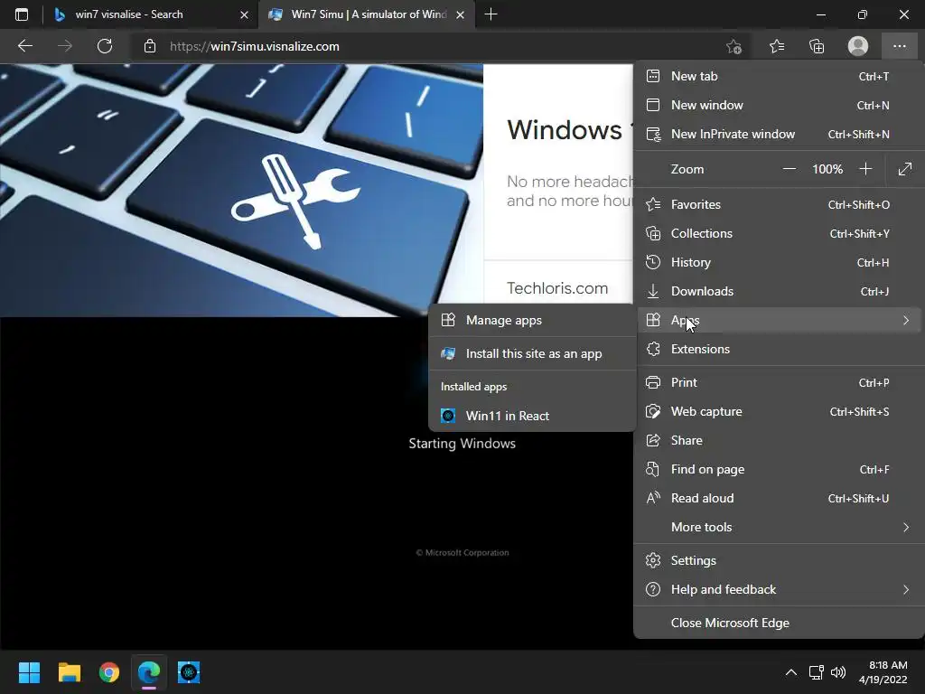Close the Win7 Simu tab
The width and height of the screenshot is (925, 694).
pyautogui.click(x=461, y=14)
